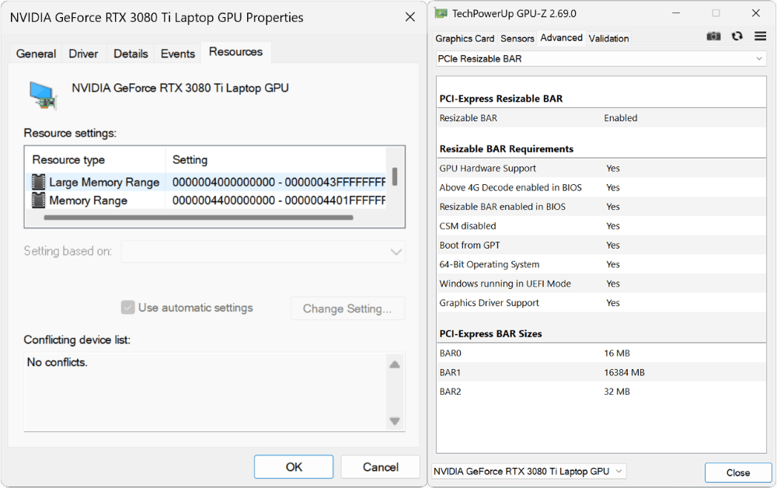This screenshot has height=488, width=777.
Task: Select Resizable BAR enabled in BIOS row
Action: pyautogui.click(x=601, y=207)
